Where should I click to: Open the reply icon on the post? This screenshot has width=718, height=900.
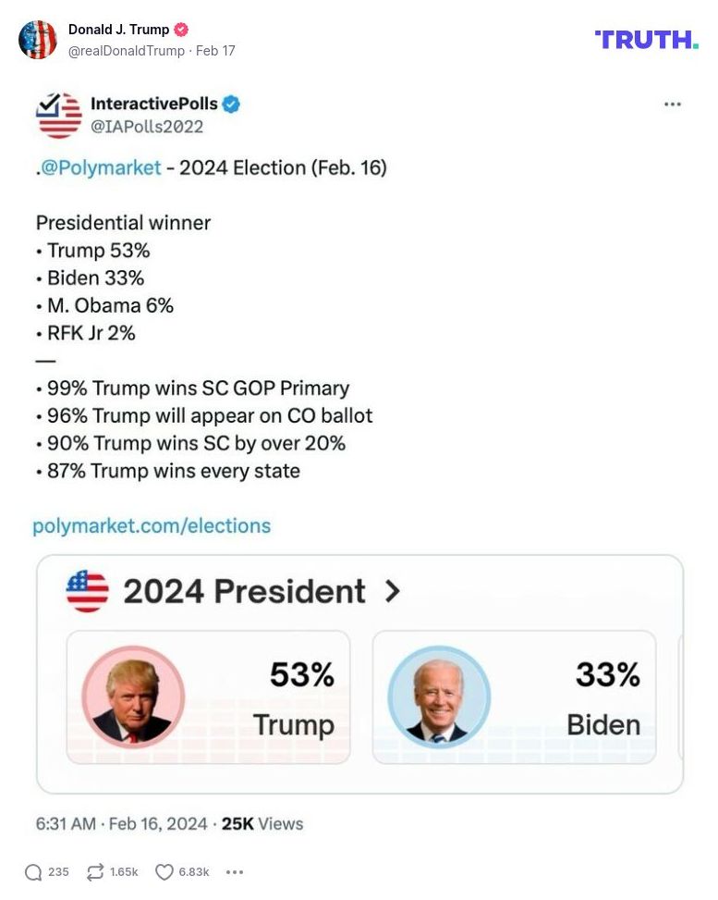coord(37,871)
